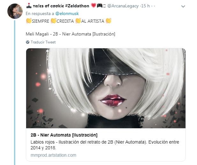Screen dimensions: 197x165
Task: Click the @ArcanaLegacy handle
Action: [x=123, y=6]
